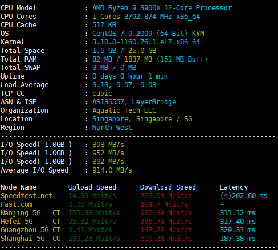Click the Download Speed column header

point(168,187)
